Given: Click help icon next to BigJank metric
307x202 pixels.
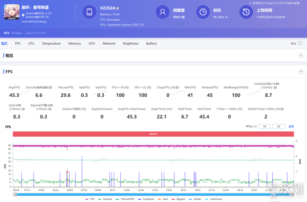Looking at the screenshot, I should (x=50, y=109).
